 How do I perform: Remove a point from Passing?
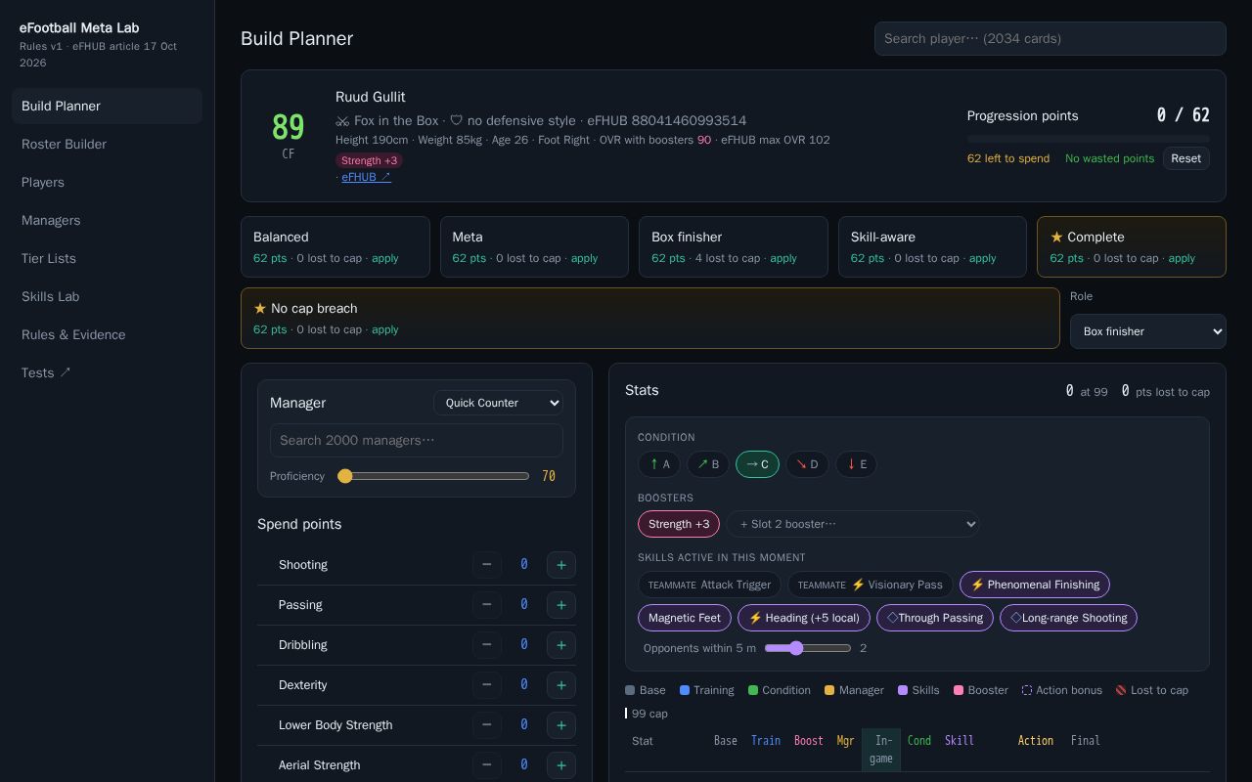click(x=486, y=605)
